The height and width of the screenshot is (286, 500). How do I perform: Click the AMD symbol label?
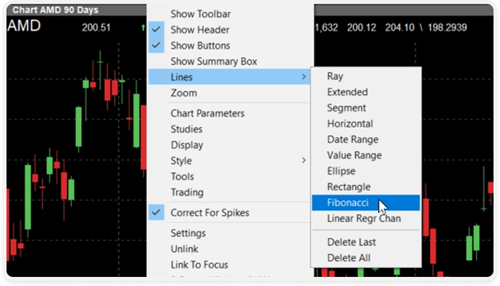[x=24, y=25]
